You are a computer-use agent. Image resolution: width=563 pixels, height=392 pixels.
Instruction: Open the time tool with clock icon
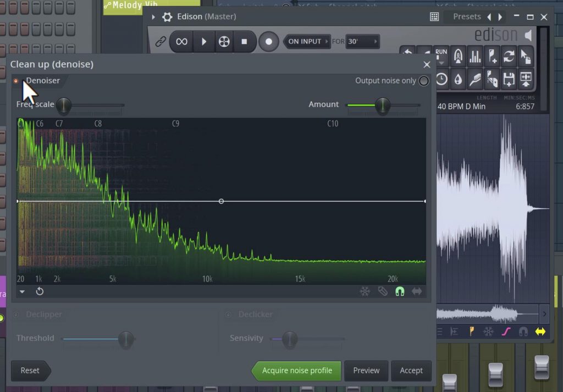coord(441,79)
